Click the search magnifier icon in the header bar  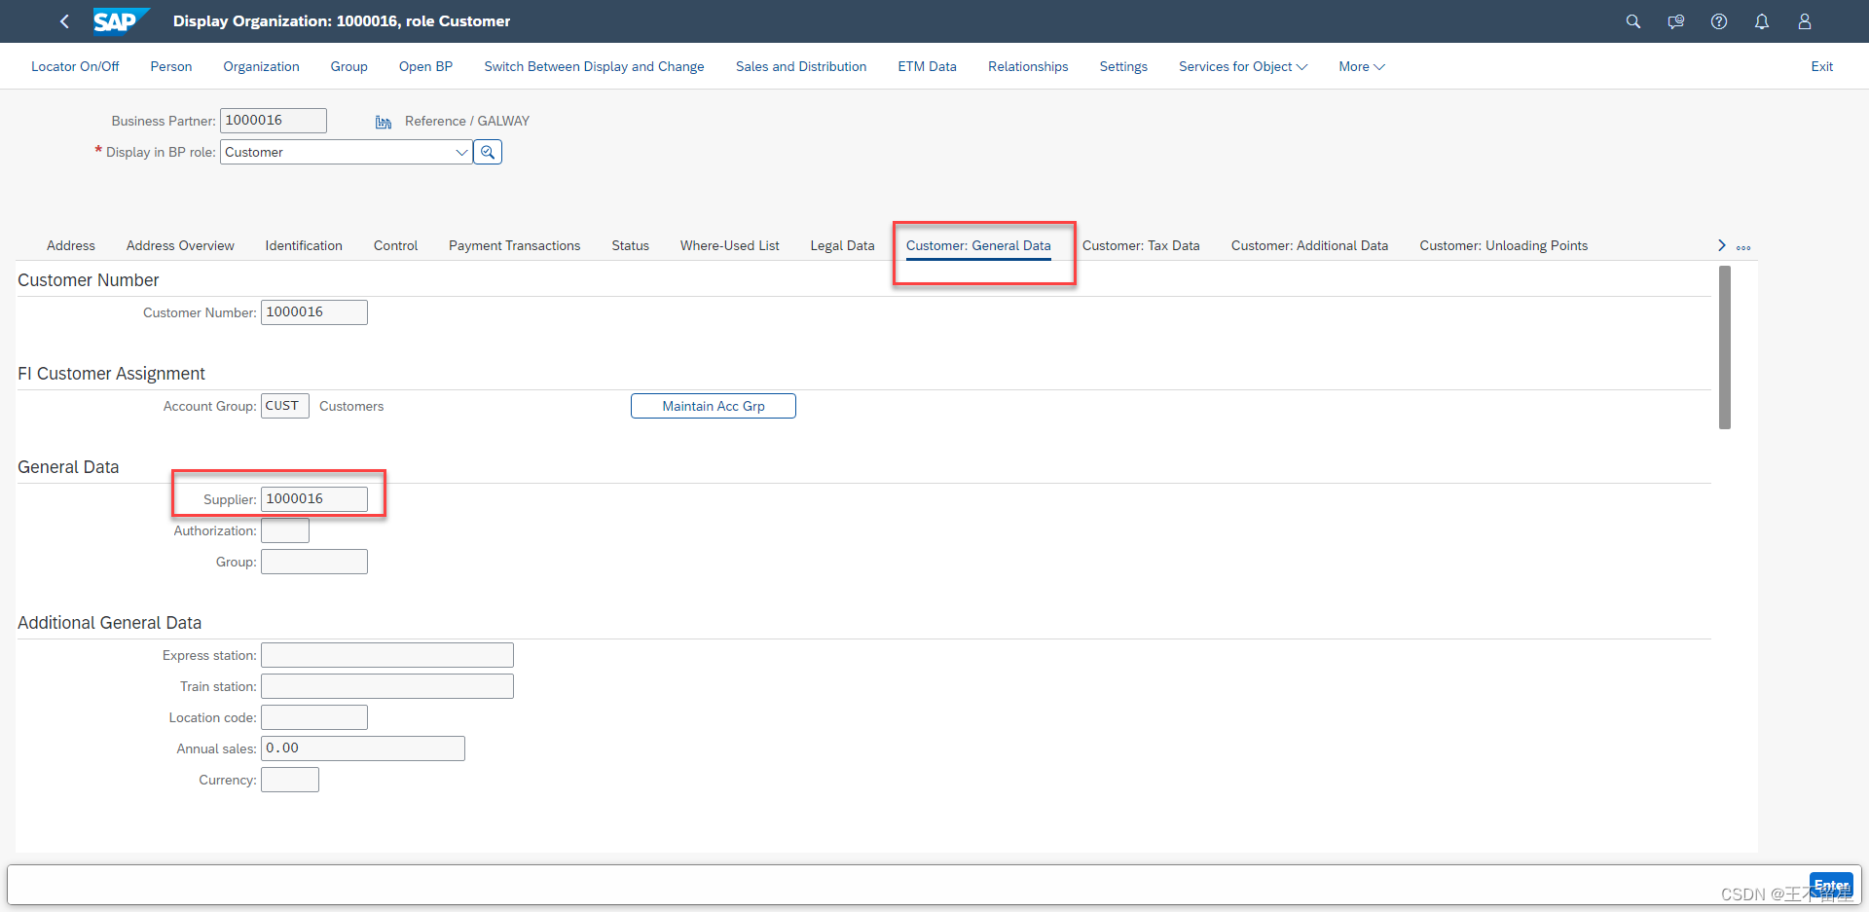(x=1633, y=21)
